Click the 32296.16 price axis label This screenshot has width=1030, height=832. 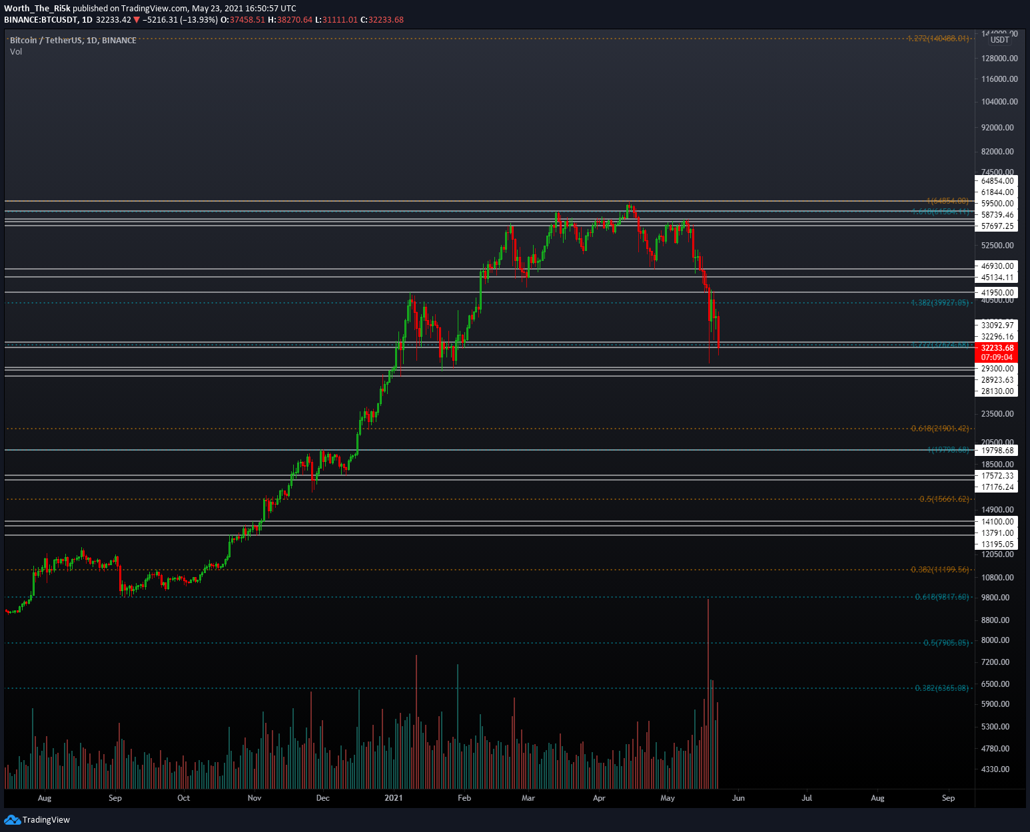997,337
